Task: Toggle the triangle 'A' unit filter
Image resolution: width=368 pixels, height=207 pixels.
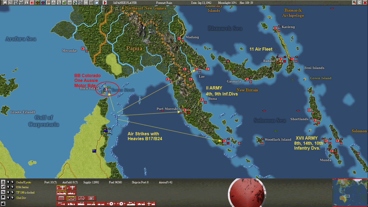Action: (82, 198)
